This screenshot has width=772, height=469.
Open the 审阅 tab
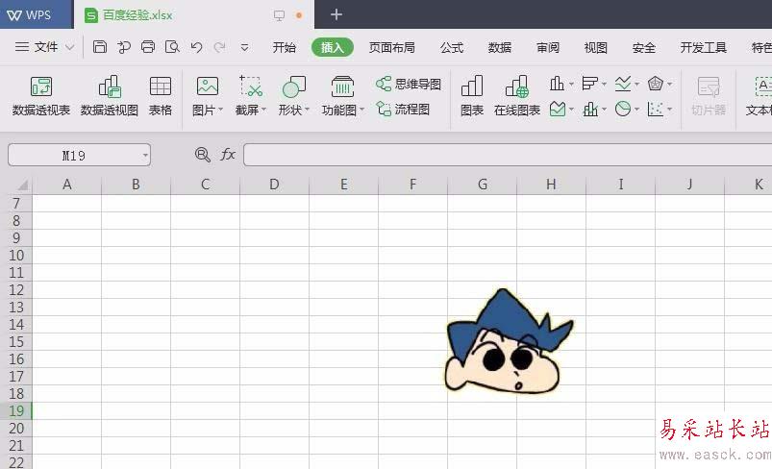(x=548, y=47)
